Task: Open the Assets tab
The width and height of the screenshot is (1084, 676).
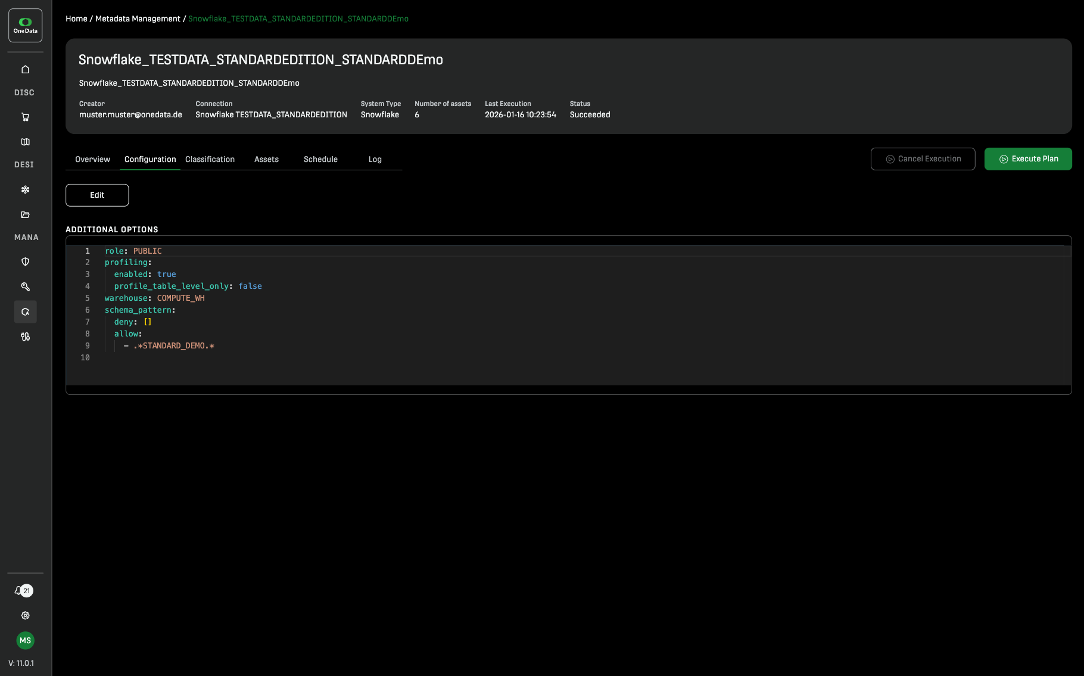Action: pyautogui.click(x=266, y=160)
